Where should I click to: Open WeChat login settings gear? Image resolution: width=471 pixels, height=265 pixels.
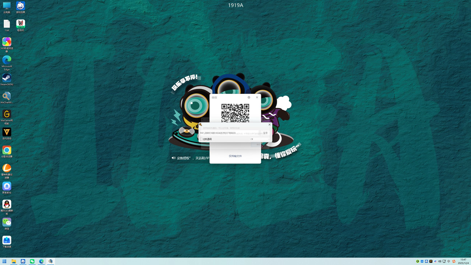point(249,98)
